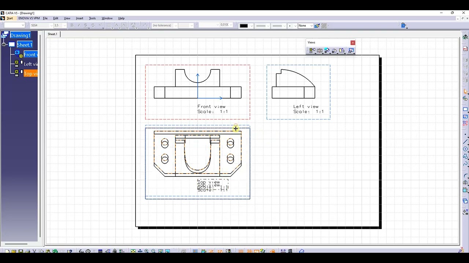469x263 pixels.
Task: Select Drawing1 in the specification tree
Action: coord(20,35)
